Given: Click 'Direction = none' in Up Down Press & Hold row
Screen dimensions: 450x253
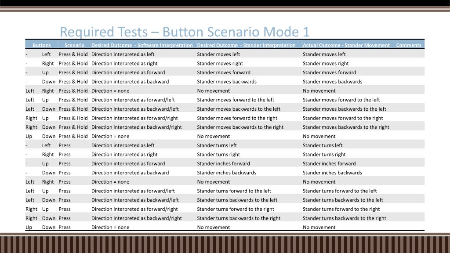Looking at the screenshot, I should tap(110, 136).
